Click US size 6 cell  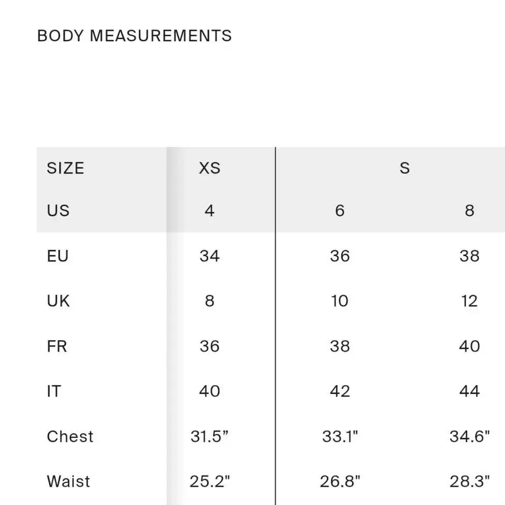coord(340,210)
